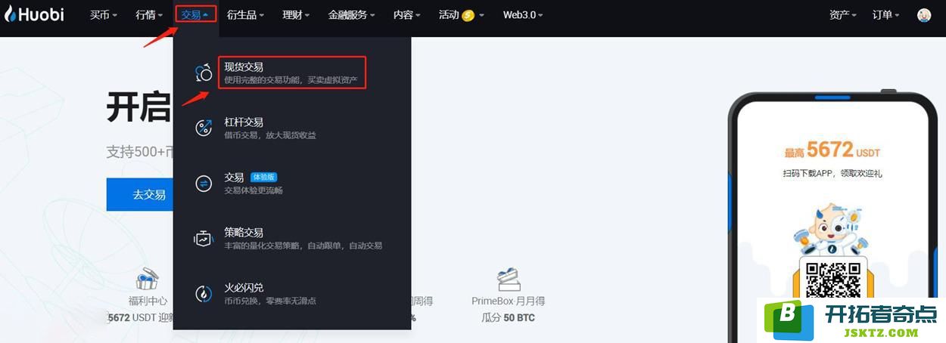
Task: Open the user avatar profile icon
Action: pyautogui.click(x=924, y=15)
